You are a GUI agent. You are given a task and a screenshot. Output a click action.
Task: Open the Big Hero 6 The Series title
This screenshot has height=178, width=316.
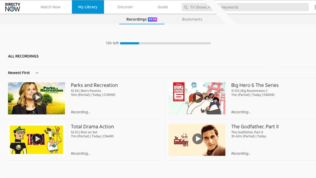click(x=255, y=85)
